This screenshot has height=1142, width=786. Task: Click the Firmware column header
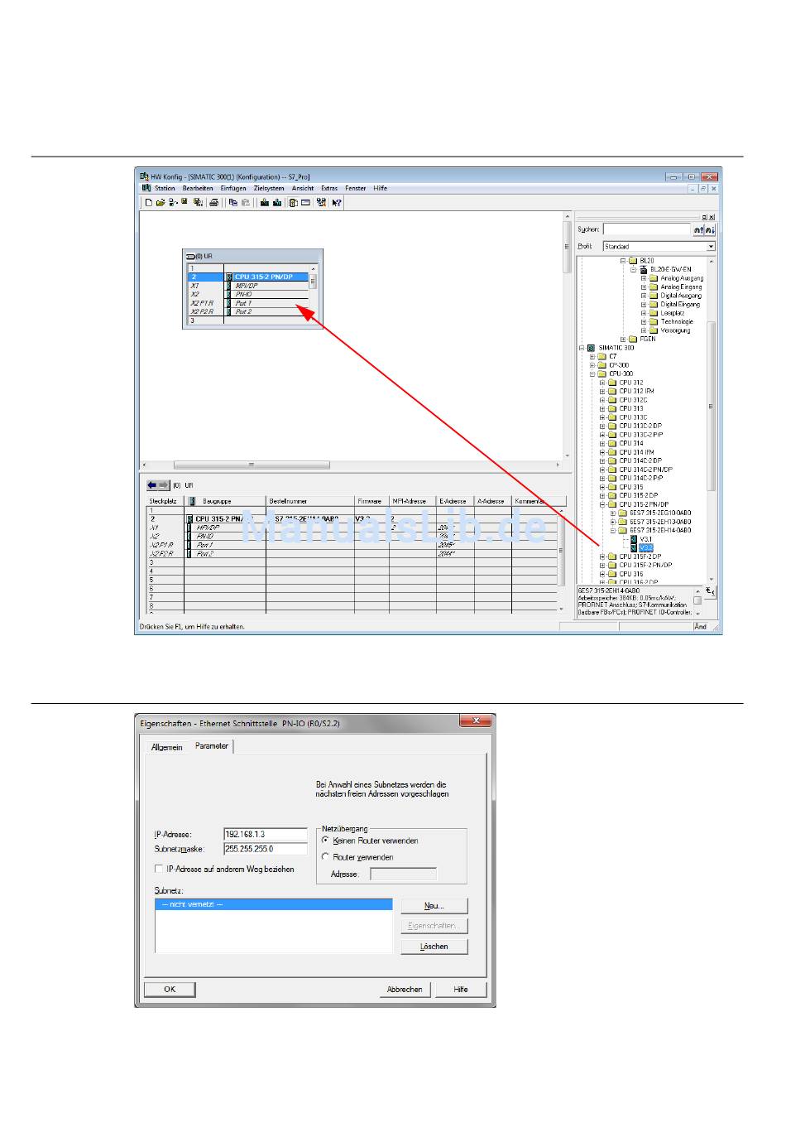click(371, 501)
